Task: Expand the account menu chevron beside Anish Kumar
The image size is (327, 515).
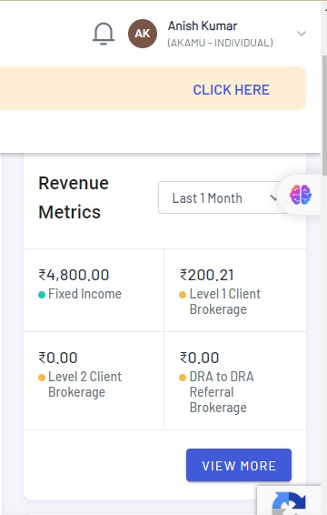Action: click(x=302, y=34)
